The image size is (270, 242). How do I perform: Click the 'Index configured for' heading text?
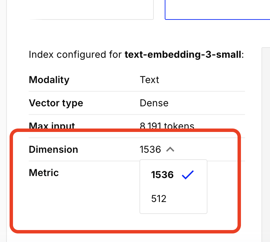click(x=75, y=54)
